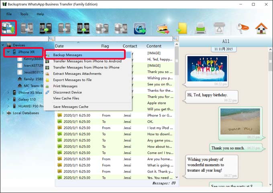
Task: Click the green printer toolbar icon
Action: (x=200, y=28)
